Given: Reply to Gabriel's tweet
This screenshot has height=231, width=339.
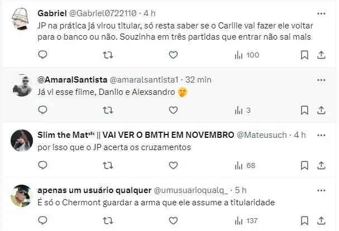Looking at the screenshot, I should [43, 55].
